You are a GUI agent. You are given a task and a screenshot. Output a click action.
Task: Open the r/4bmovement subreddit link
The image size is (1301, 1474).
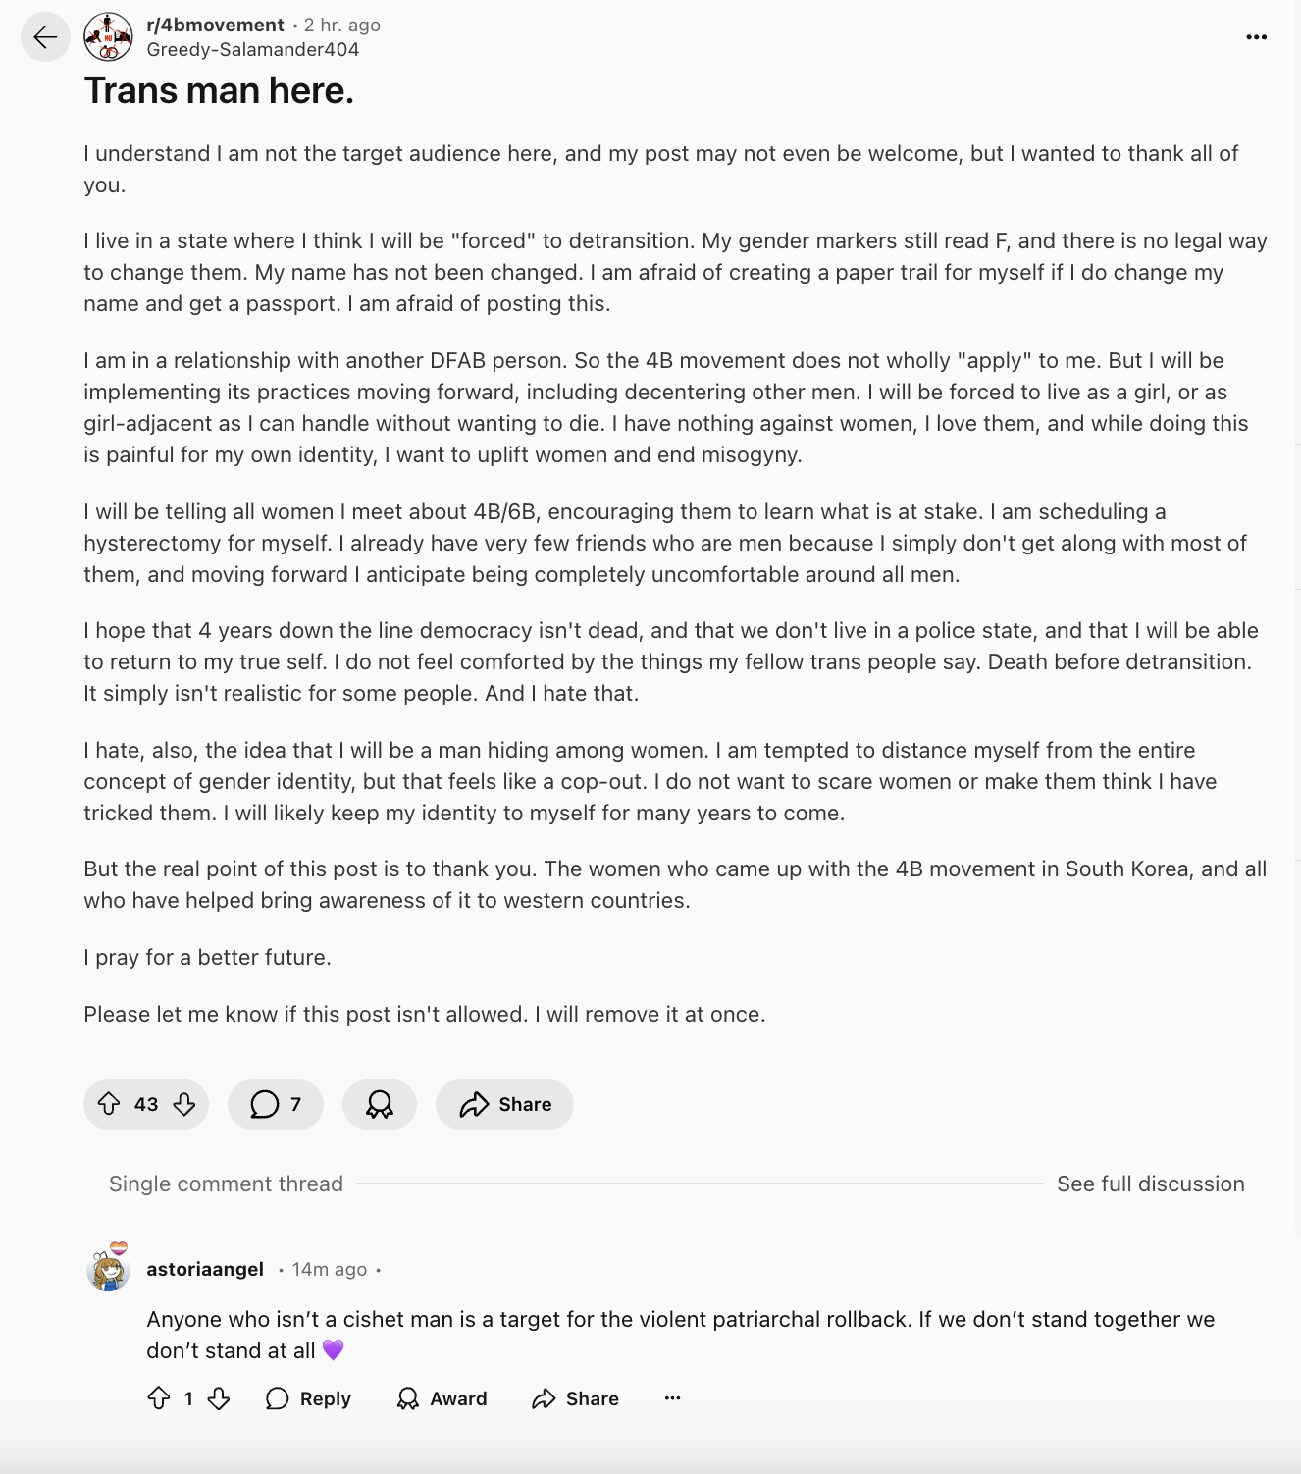coord(215,26)
